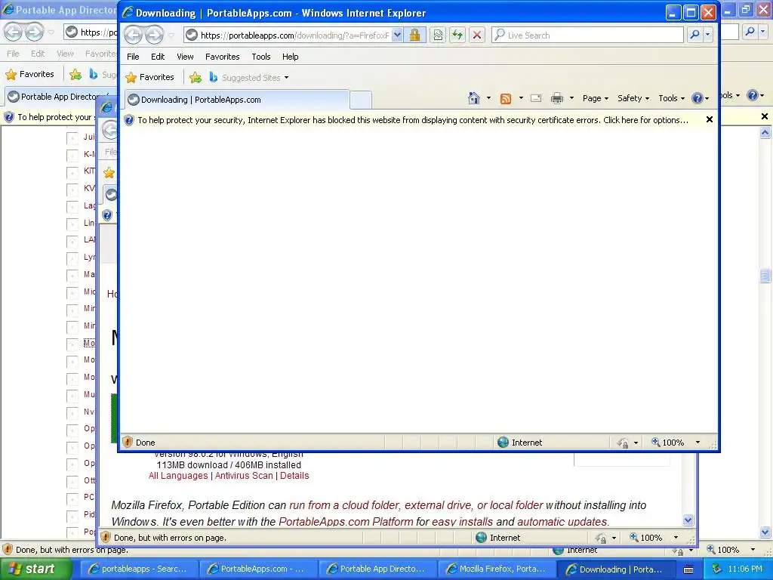Switch to Portable App Directory taskbar item

(x=377, y=569)
